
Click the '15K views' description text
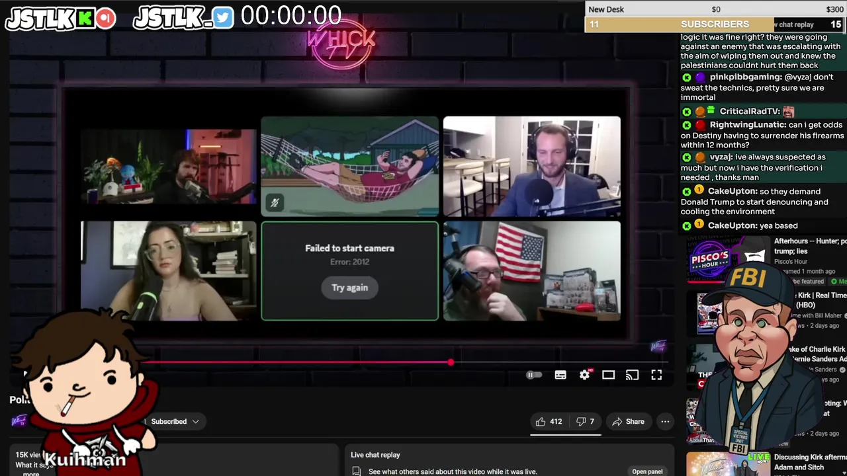[x=28, y=455]
